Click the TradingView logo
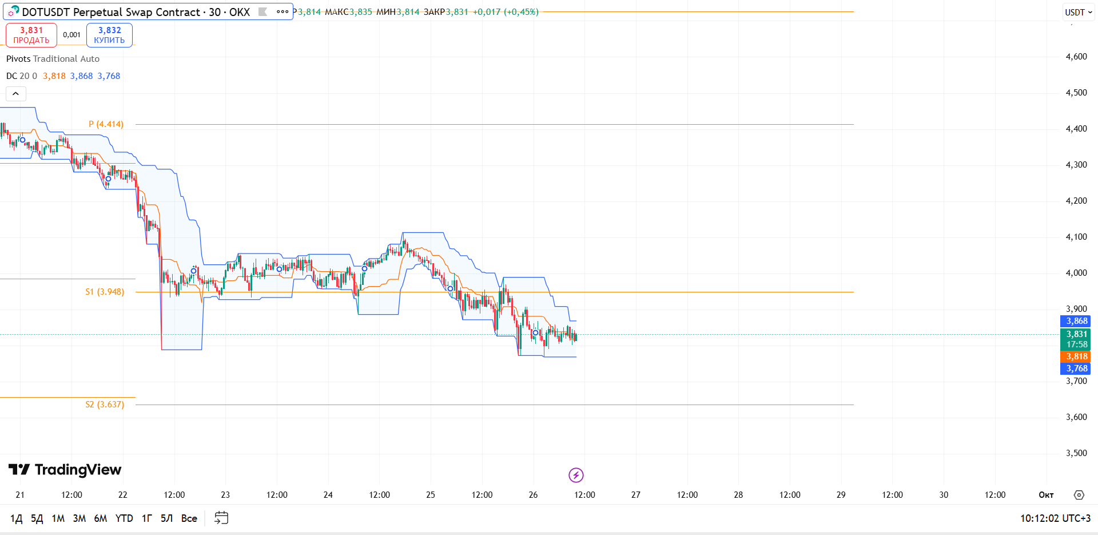Image resolution: width=1098 pixels, height=535 pixels. click(65, 470)
